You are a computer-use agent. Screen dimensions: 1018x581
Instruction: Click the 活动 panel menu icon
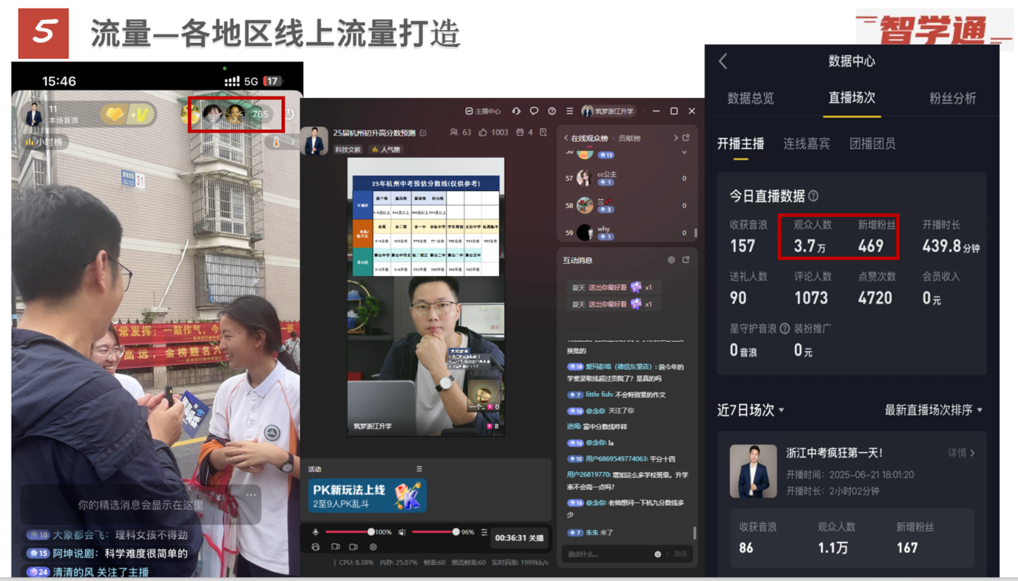click(419, 469)
